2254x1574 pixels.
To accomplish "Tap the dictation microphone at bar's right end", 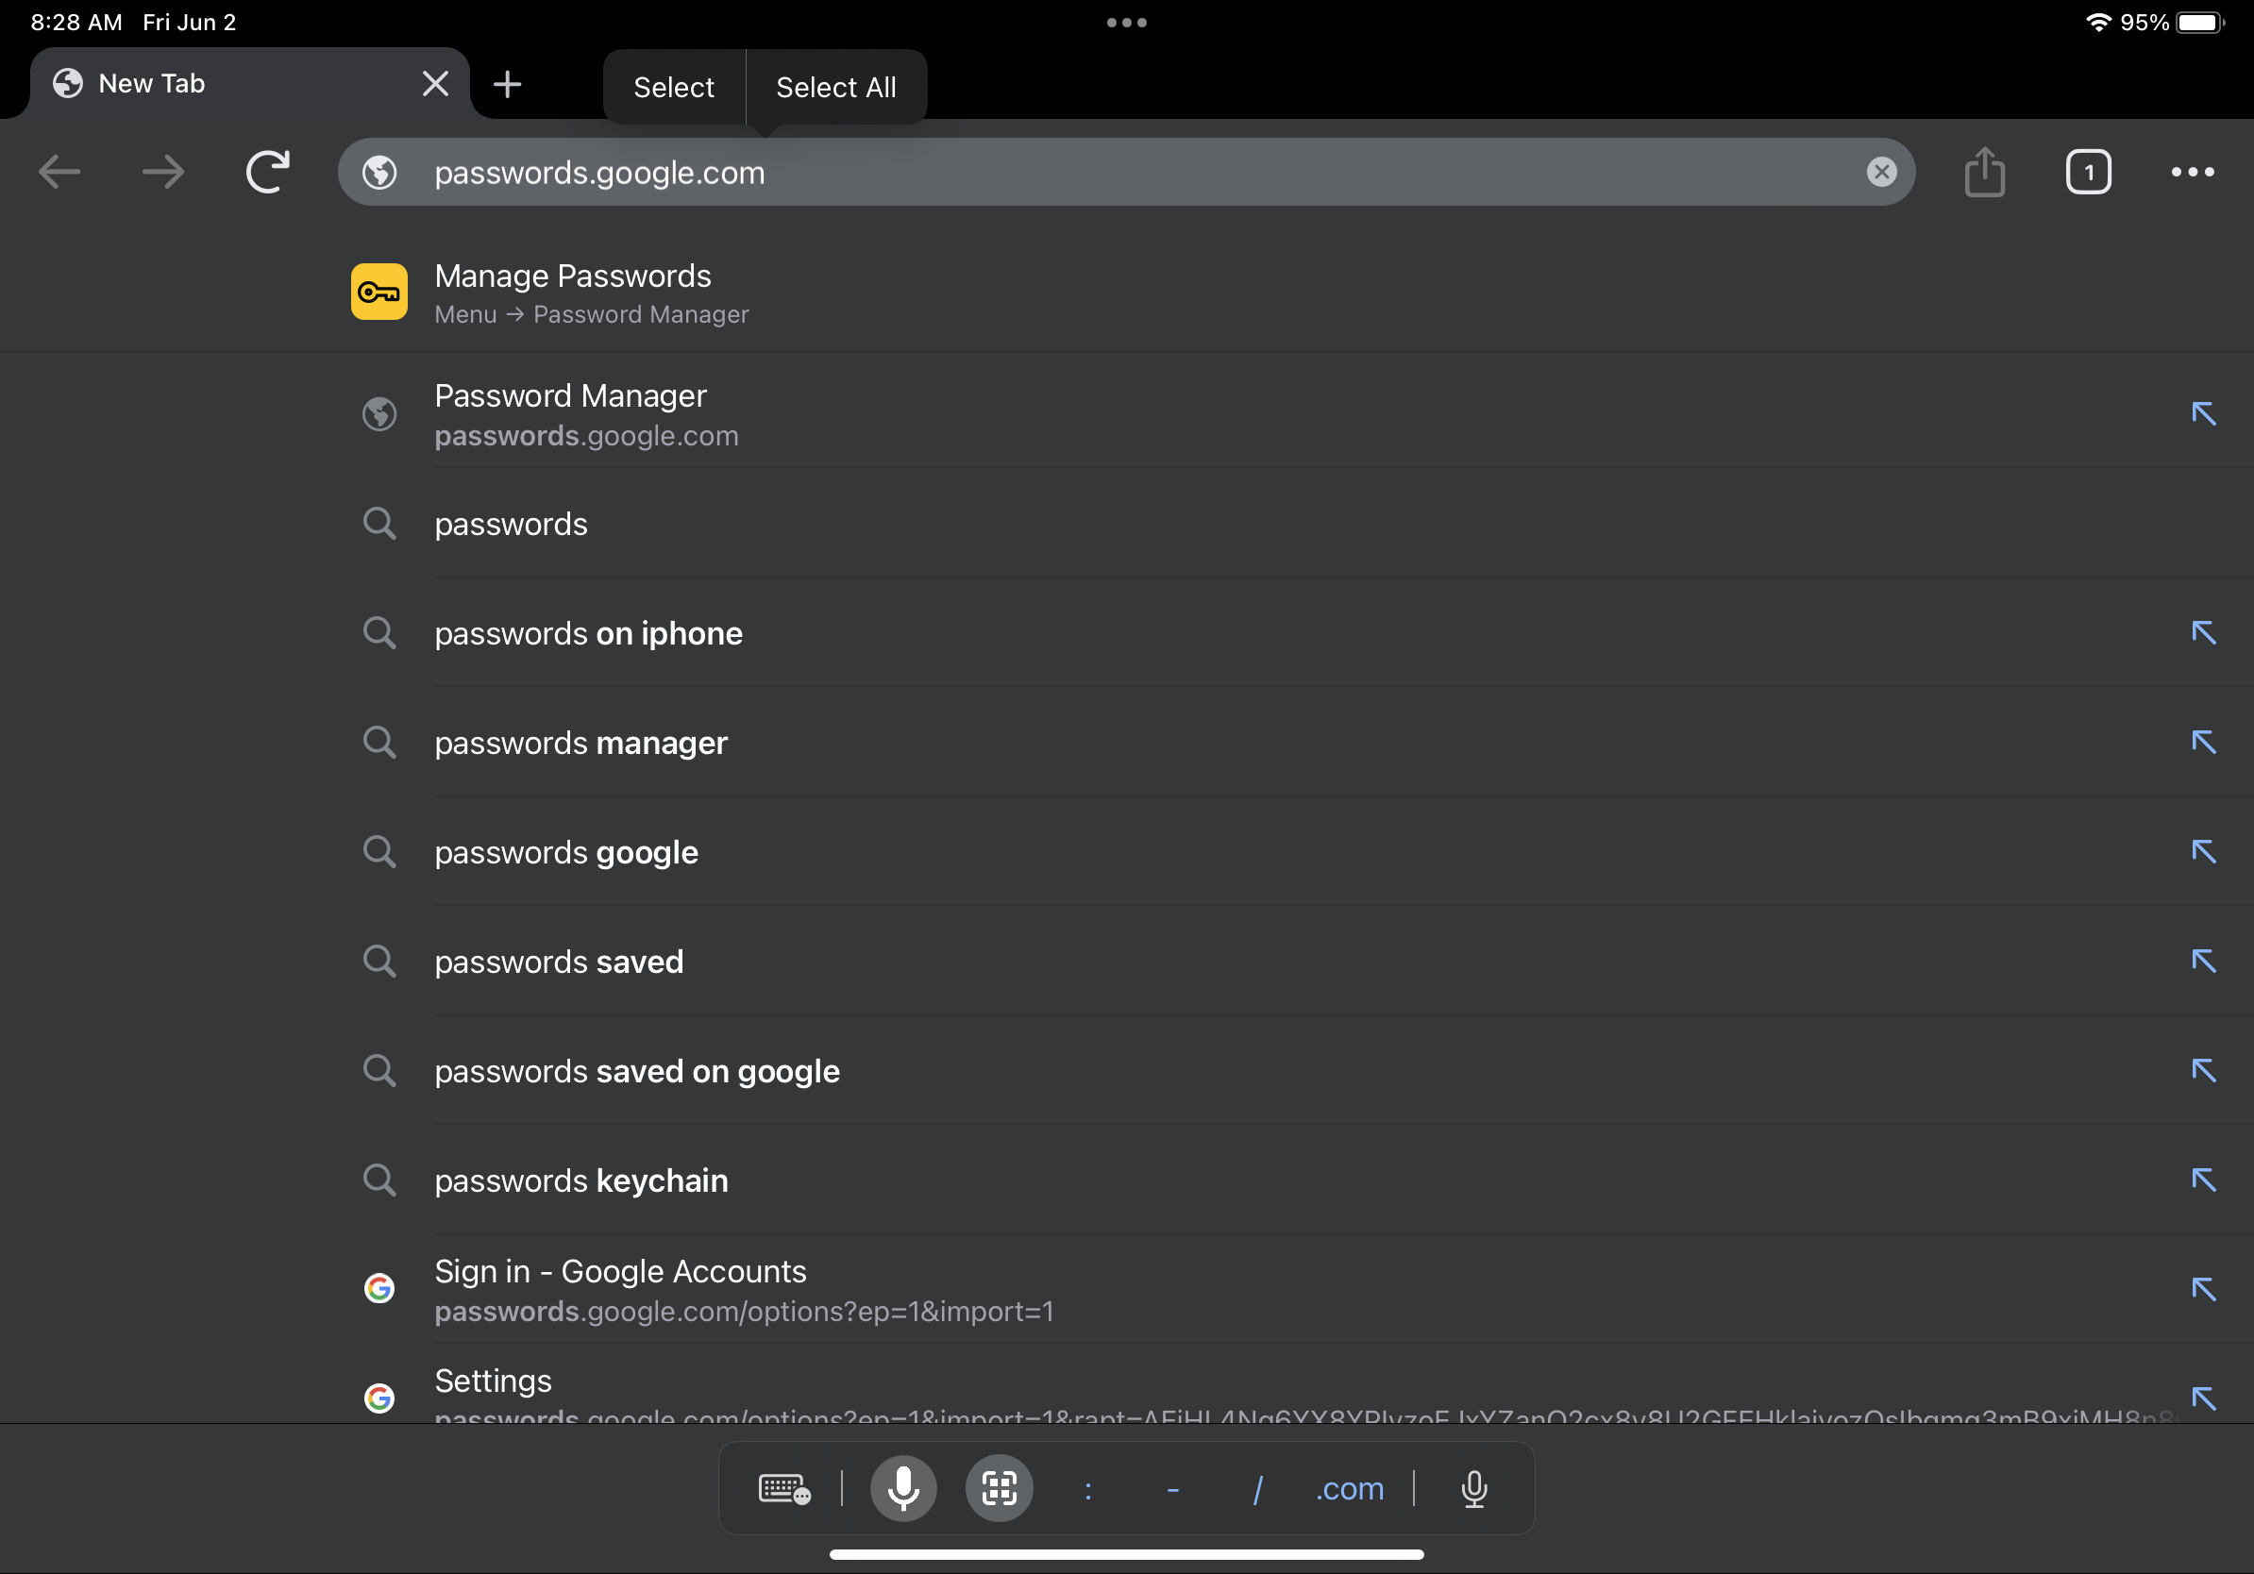I will pos(1473,1489).
